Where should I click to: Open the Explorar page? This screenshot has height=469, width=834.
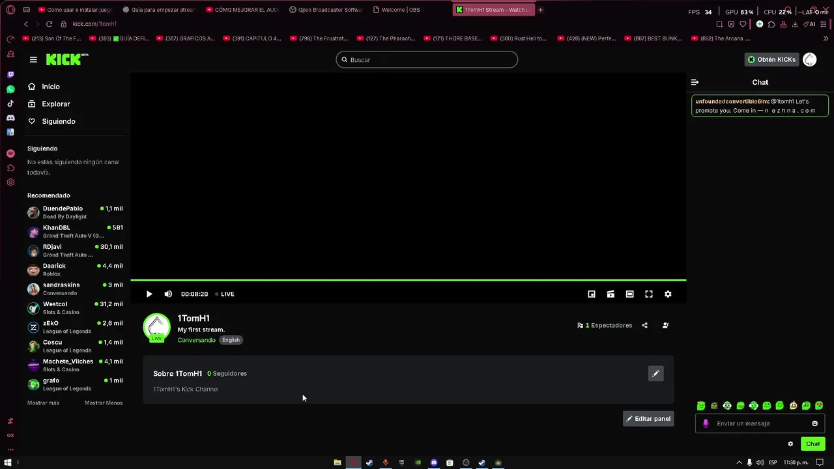coord(50,104)
